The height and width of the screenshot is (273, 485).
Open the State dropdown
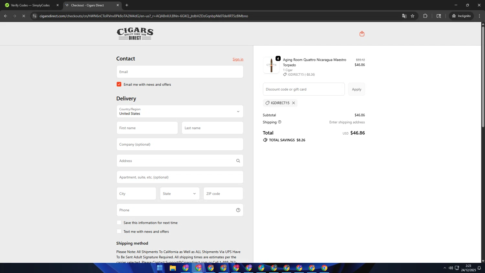(x=180, y=193)
